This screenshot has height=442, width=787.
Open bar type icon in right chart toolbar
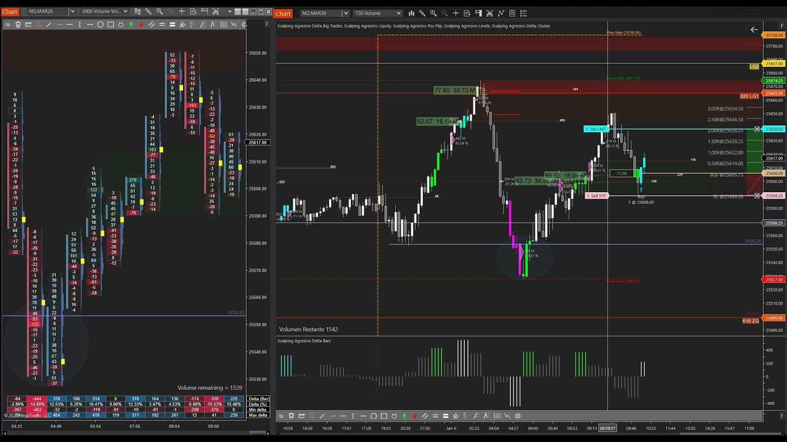(411, 14)
